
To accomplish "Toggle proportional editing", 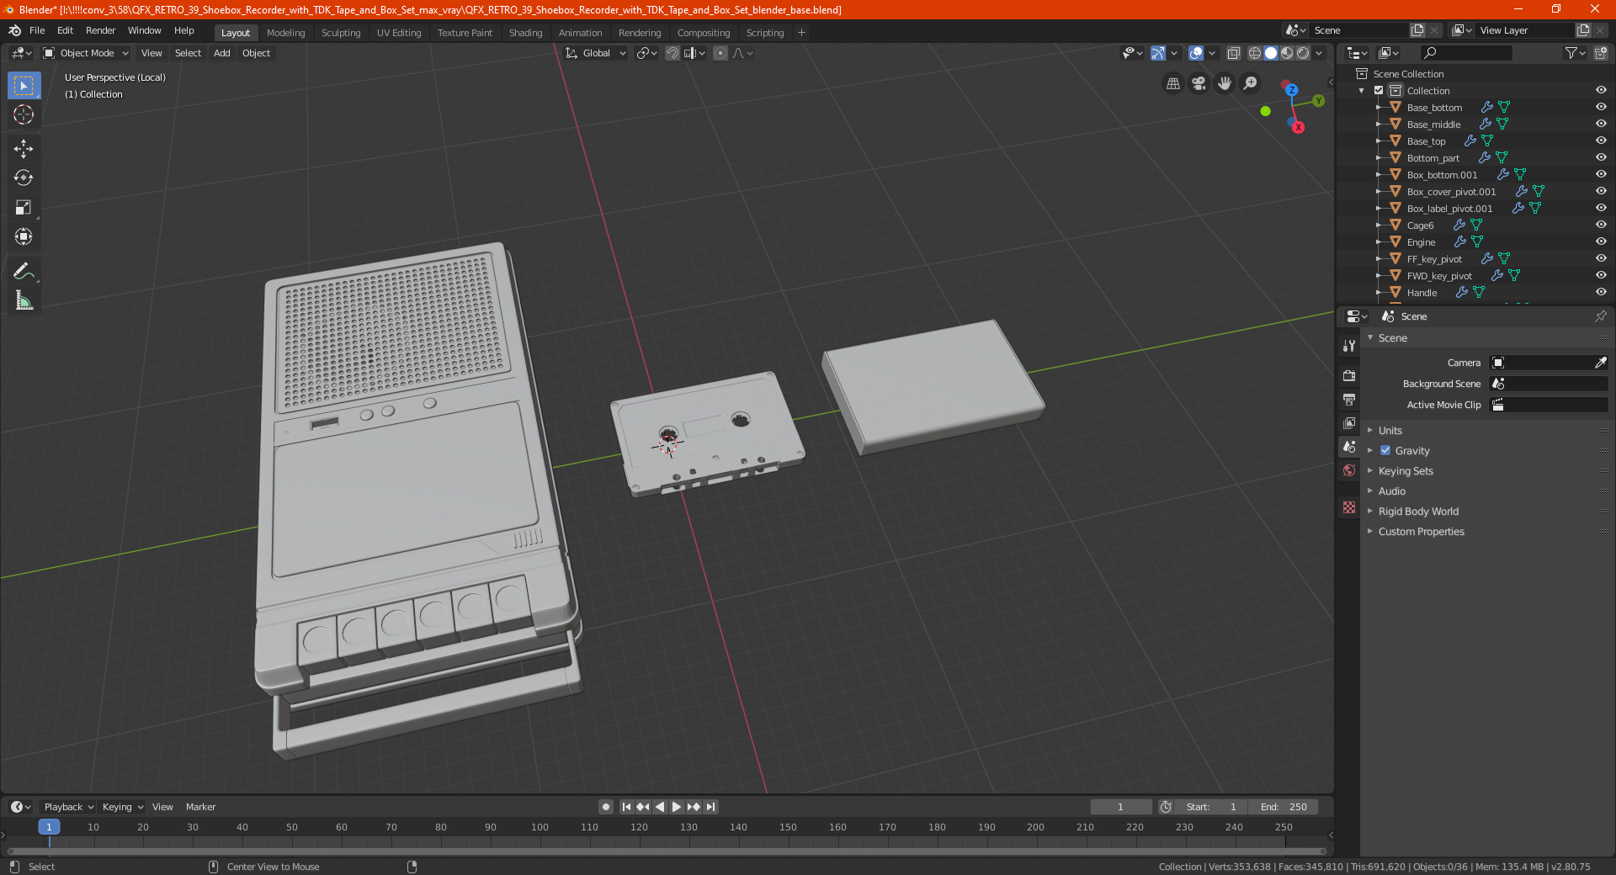I will pos(720,53).
